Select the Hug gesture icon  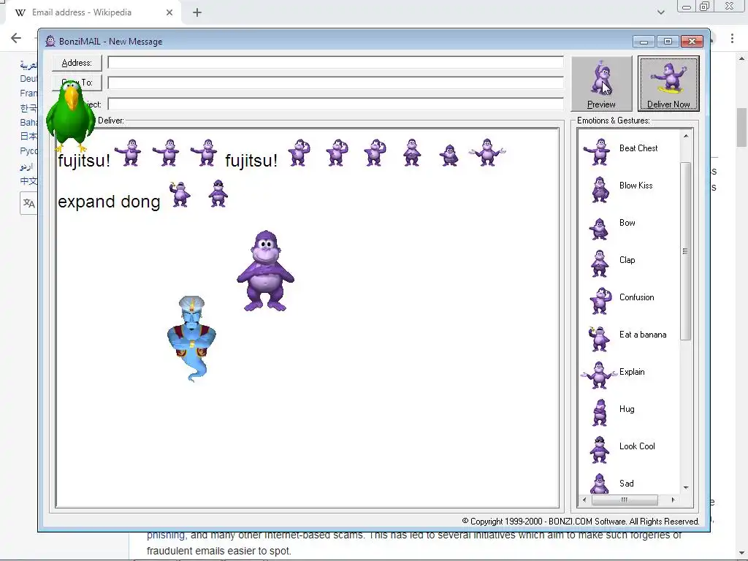tap(600, 412)
